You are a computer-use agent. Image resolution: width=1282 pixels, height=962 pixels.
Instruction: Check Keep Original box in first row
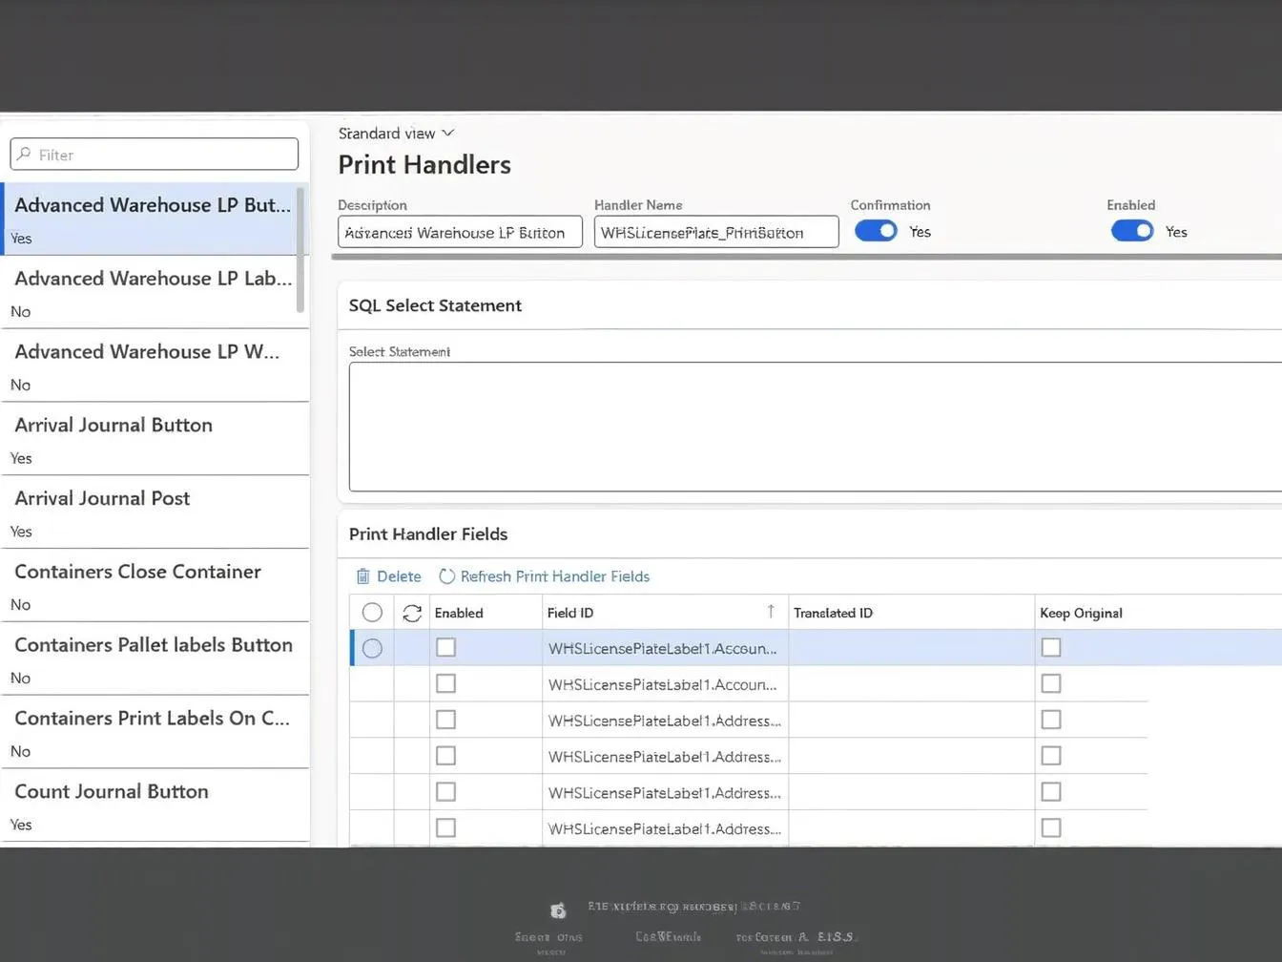click(x=1050, y=648)
